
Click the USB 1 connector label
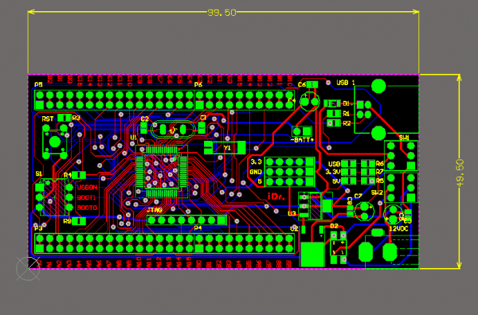click(346, 83)
